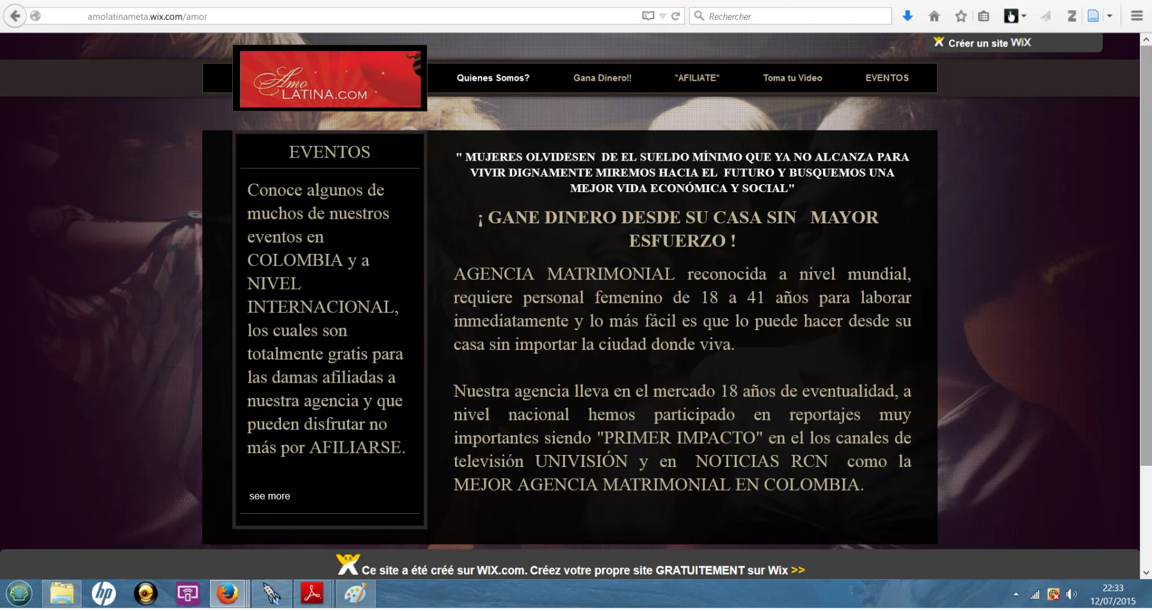
Task: Open Toma tu Video menu item
Action: point(792,78)
